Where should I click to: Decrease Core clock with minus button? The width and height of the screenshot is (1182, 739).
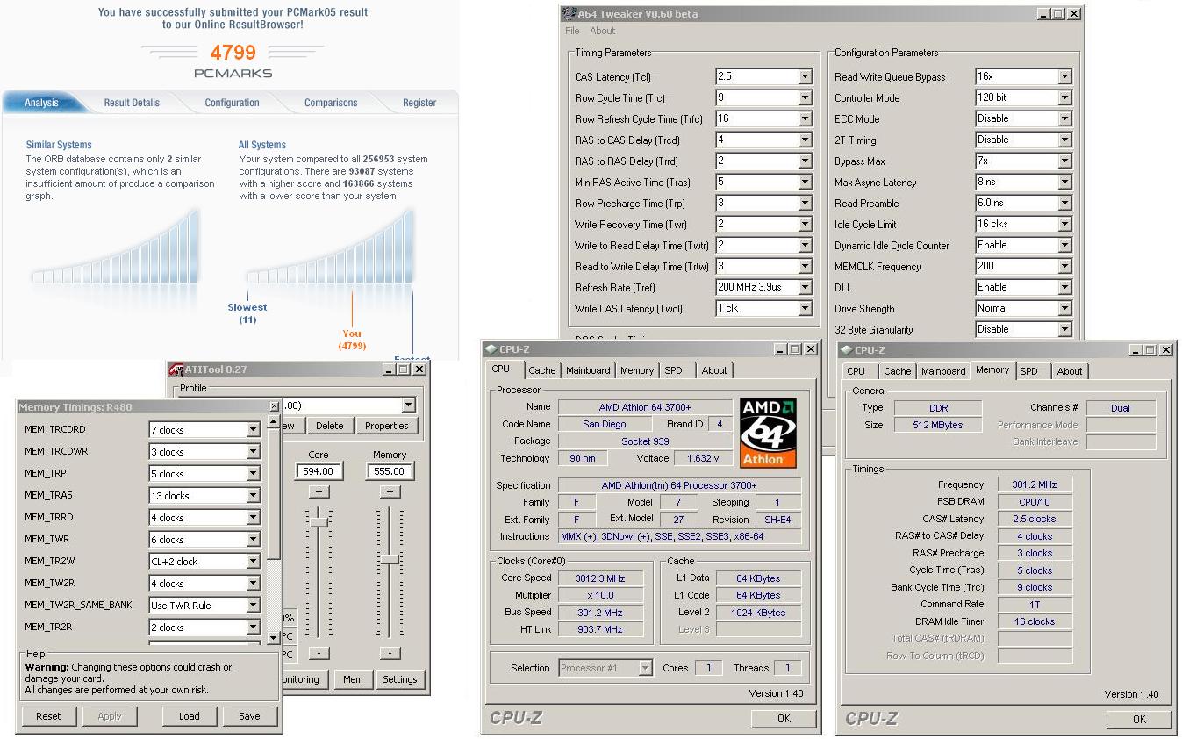point(319,654)
